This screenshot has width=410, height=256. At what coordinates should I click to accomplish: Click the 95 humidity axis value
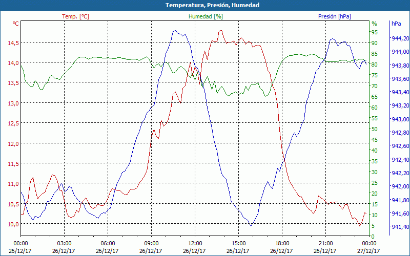click(375, 32)
